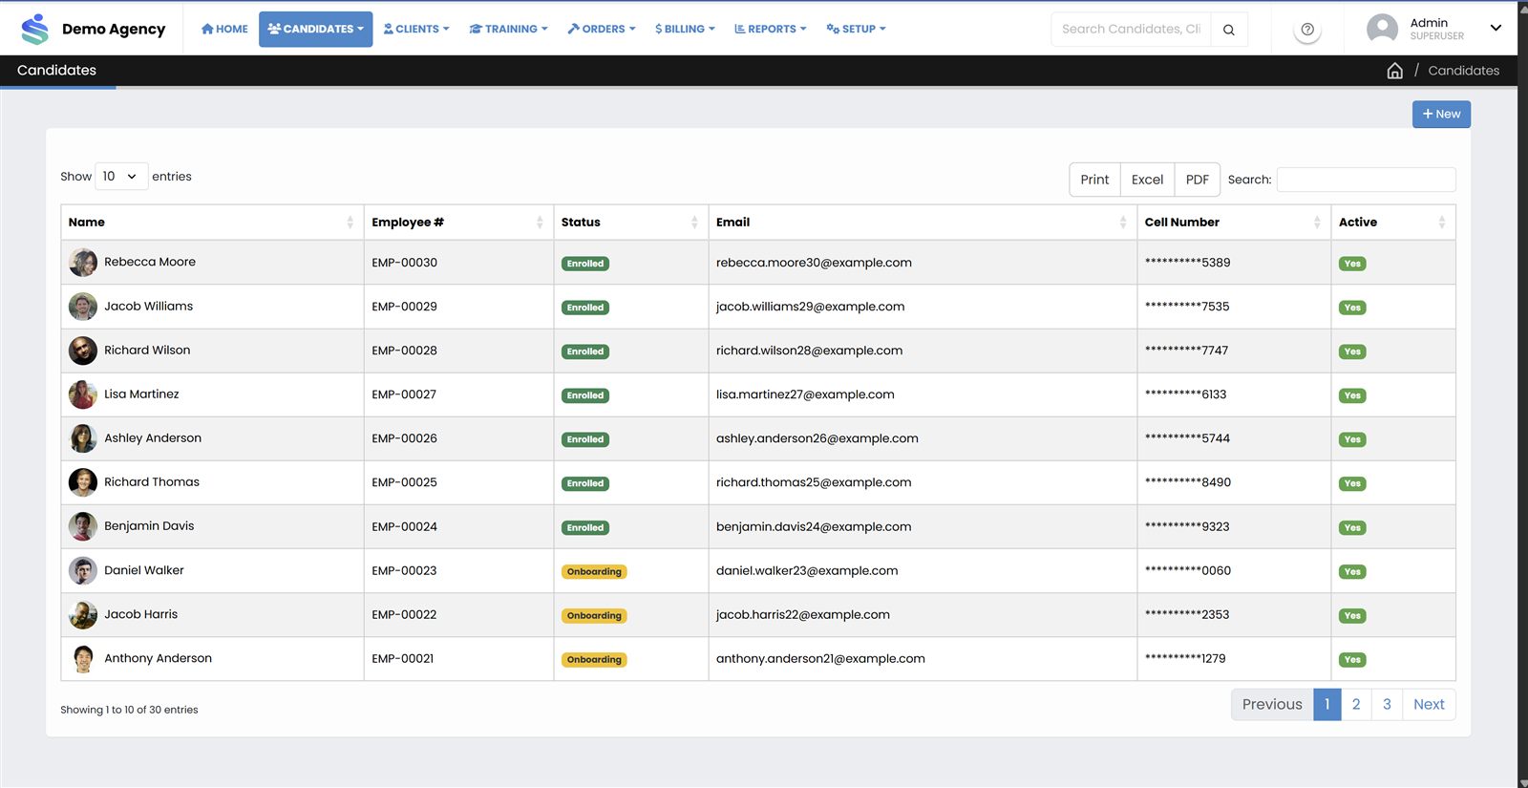The height and width of the screenshot is (788, 1528).
Task: Open the Candidates dropdown menu
Action: point(316,30)
